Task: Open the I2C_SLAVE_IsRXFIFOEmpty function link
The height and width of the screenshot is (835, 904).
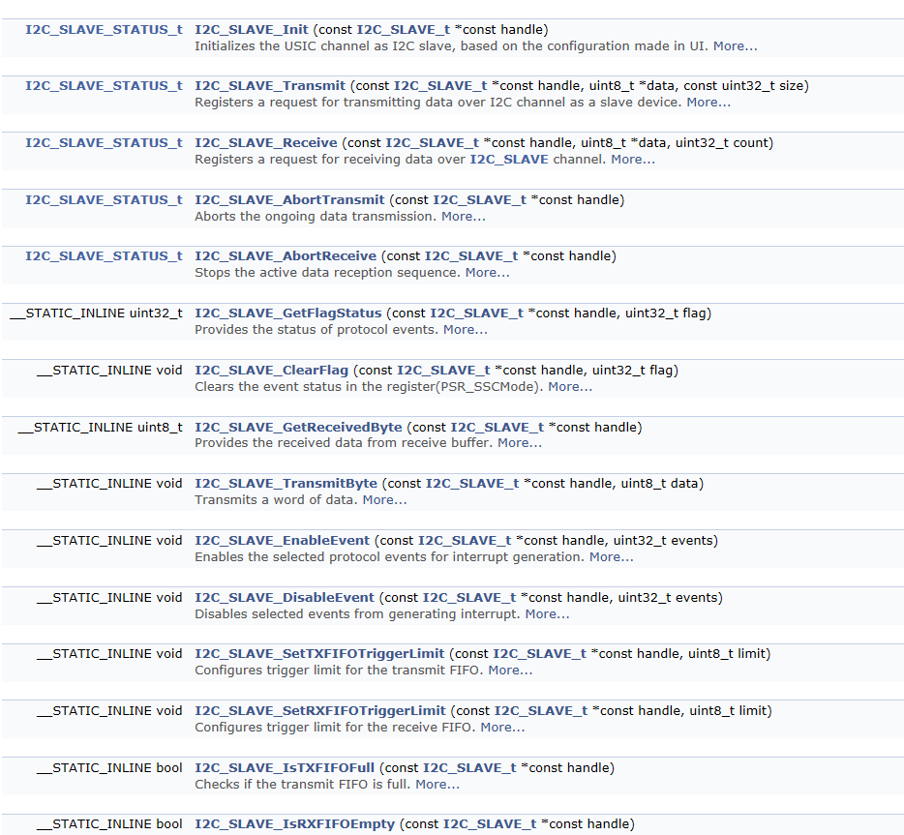Action: [294, 824]
